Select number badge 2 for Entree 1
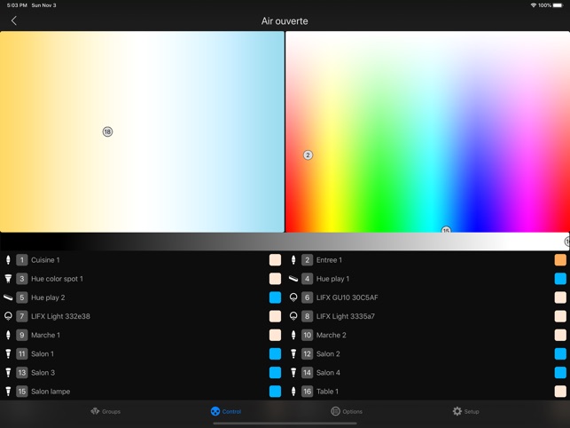This screenshot has width=570, height=428. [x=308, y=259]
